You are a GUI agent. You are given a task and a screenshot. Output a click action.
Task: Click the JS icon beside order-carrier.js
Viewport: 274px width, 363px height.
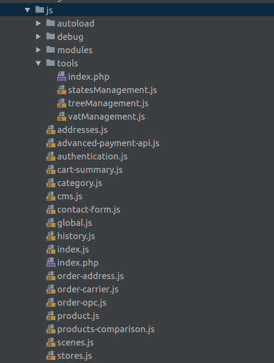51,289
